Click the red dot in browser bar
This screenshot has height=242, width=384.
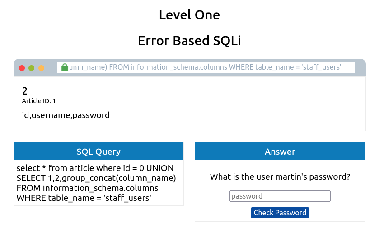(22, 68)
